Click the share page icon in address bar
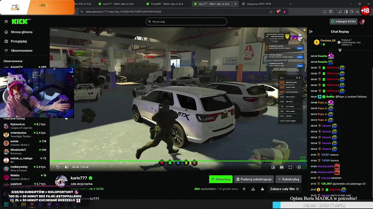 (271, 12)
